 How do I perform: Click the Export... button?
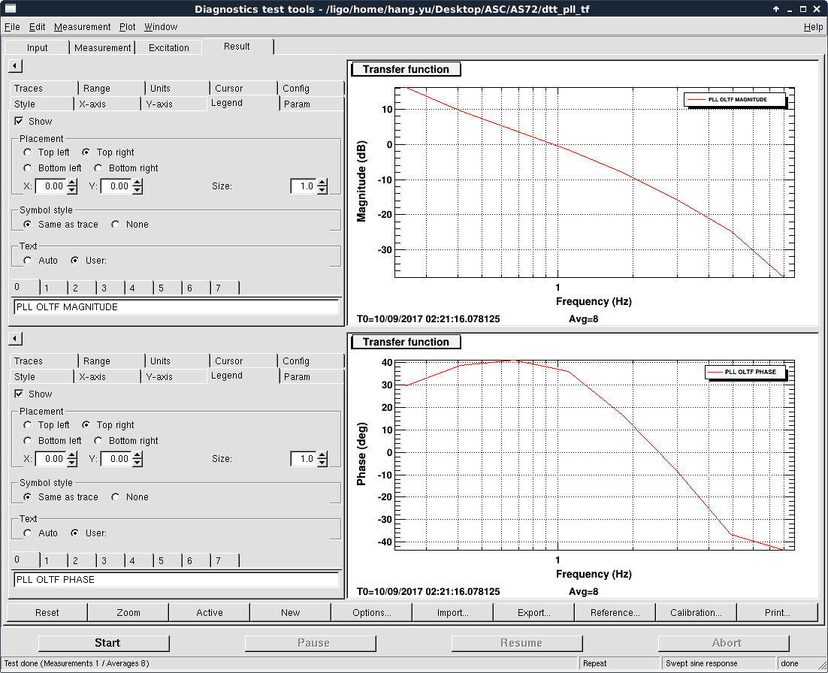coord(533,613)
